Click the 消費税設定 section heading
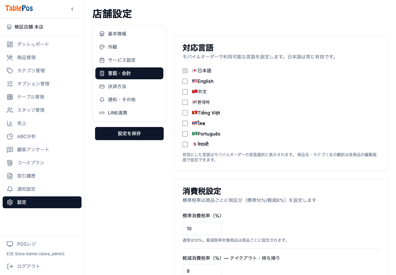Viewport: 396px width, 275px height. pyautogui.click(x=202, y=191)
